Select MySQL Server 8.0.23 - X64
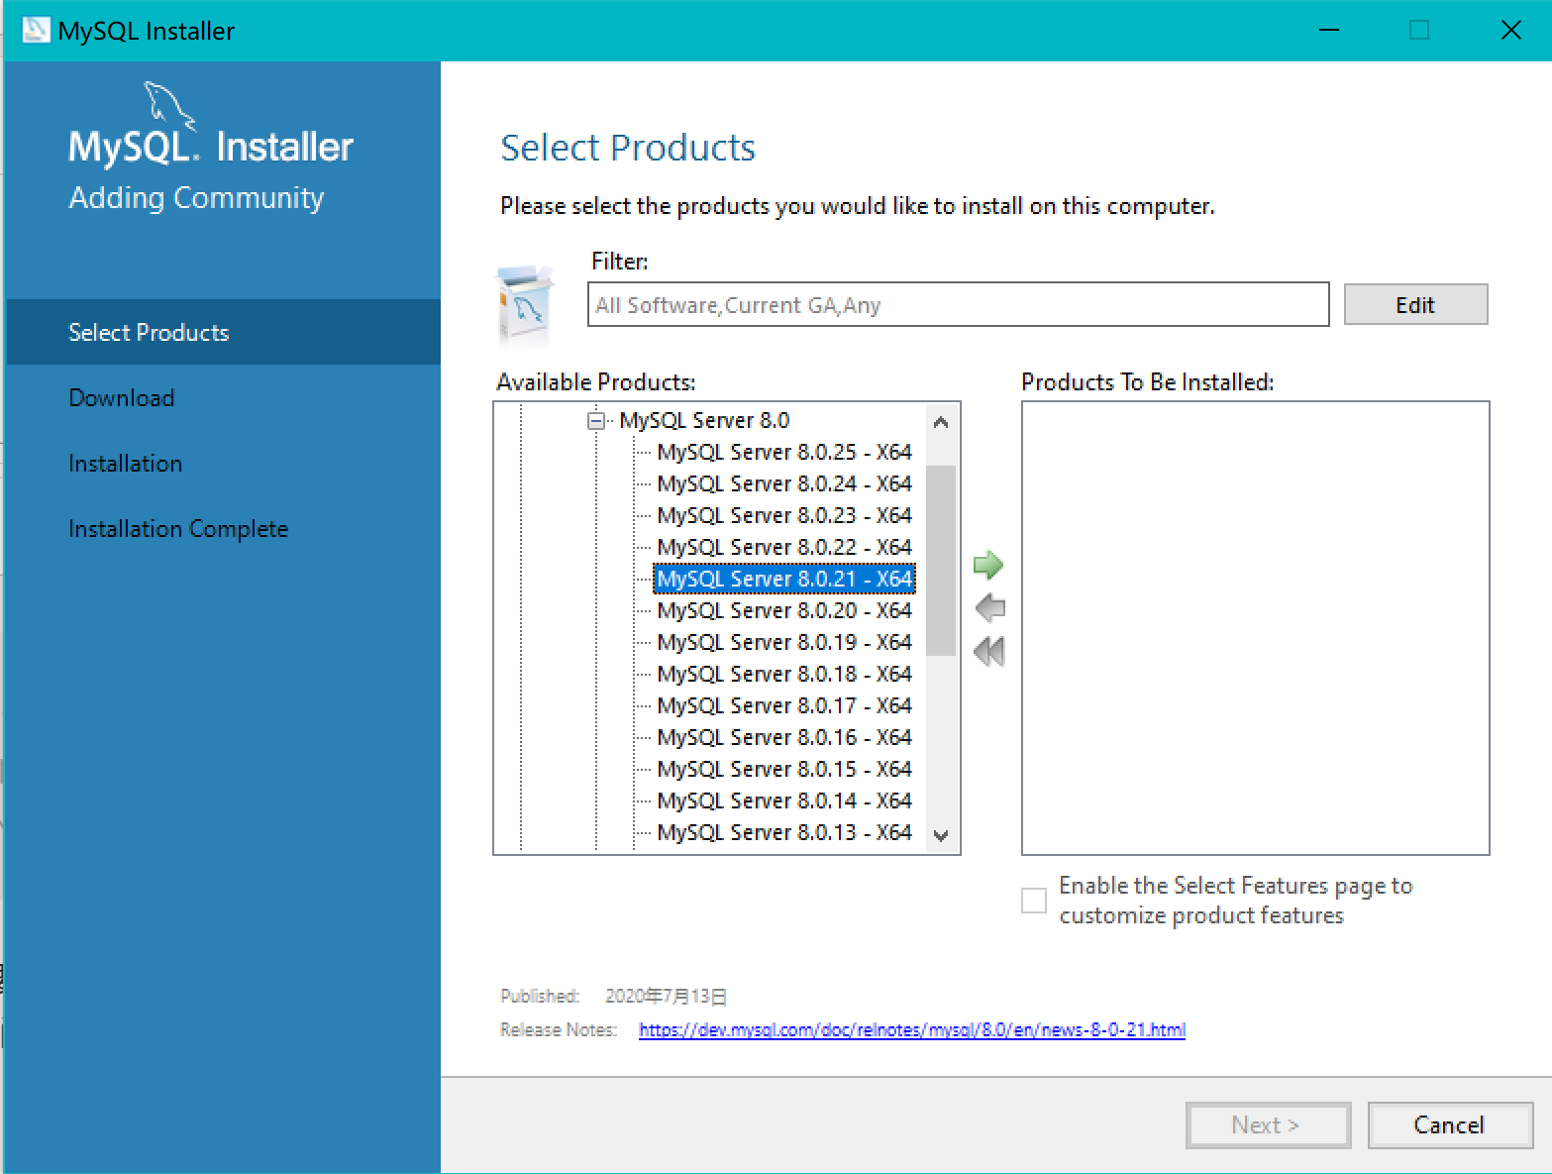This screenshot has width=1552, height=1174. (x=784, y=515)
